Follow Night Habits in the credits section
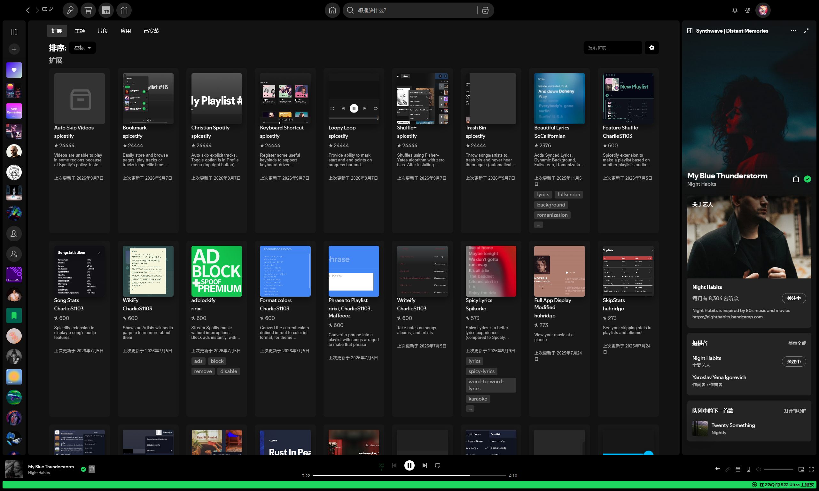Viewport: 819px width, 491px height. coord(794,361)
